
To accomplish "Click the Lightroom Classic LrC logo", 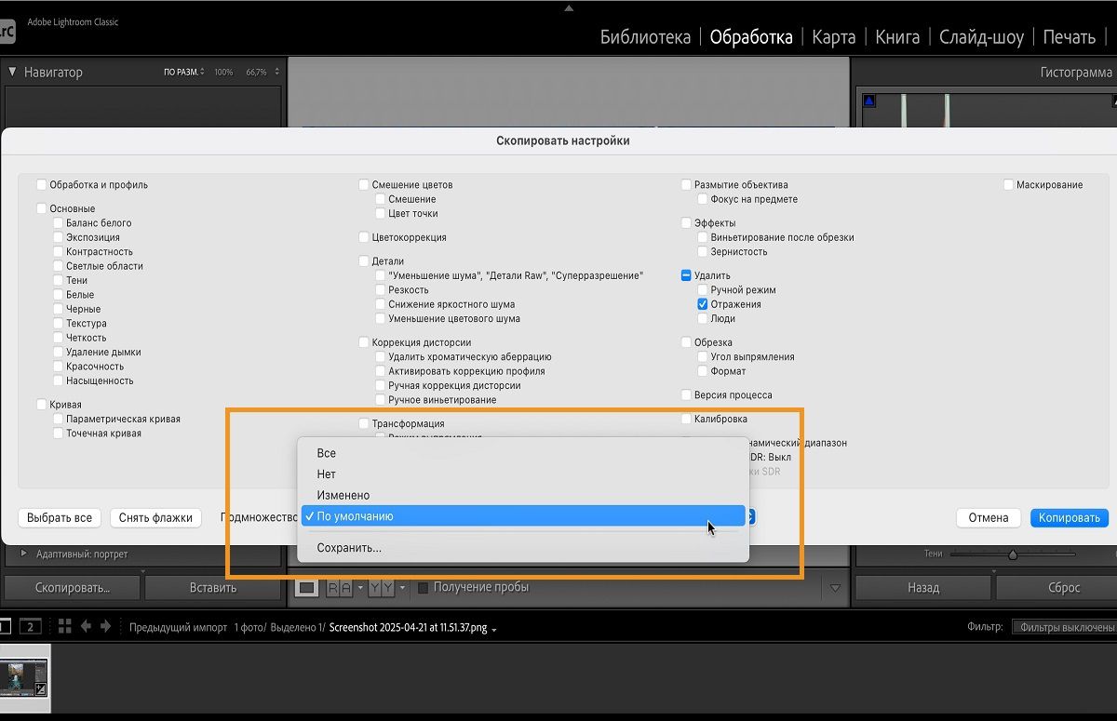I will (7, 32).
